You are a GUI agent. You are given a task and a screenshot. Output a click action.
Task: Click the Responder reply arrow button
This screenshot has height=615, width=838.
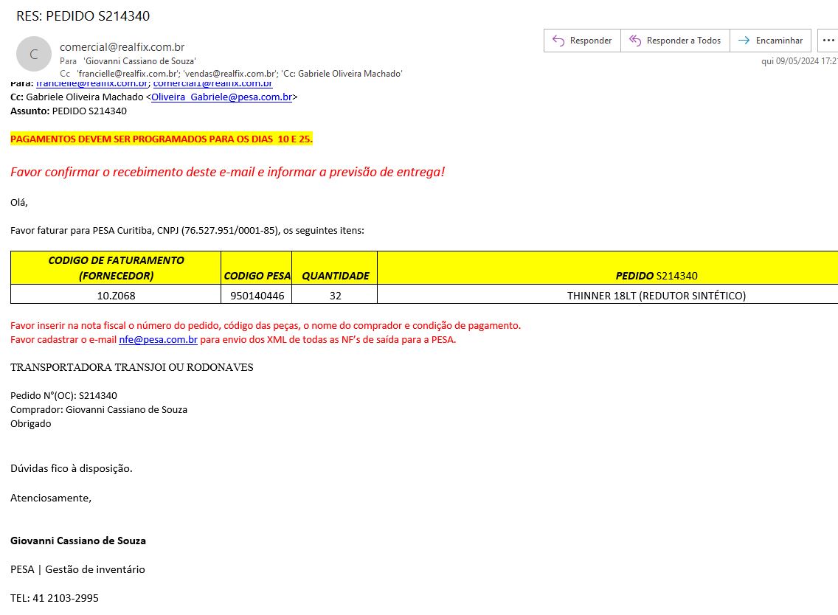tap(582, 41)
